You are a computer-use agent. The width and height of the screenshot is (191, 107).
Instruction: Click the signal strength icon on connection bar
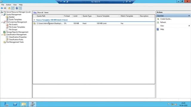(x=67, y=1)
